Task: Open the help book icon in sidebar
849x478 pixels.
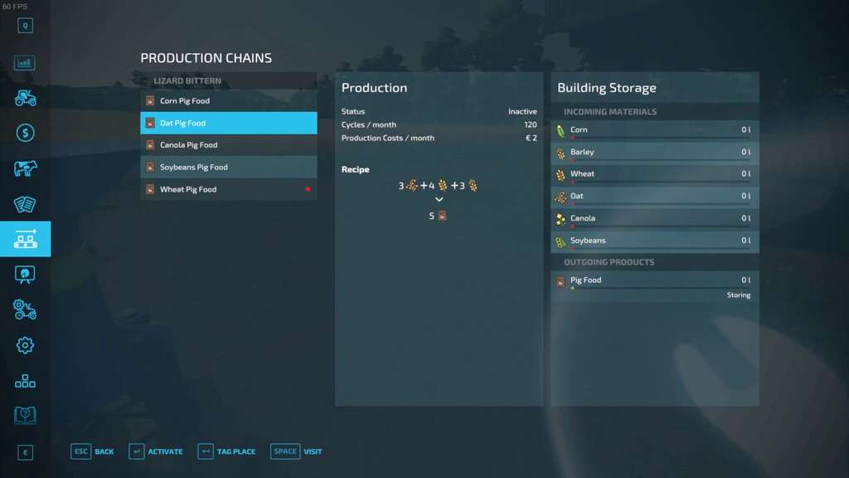Action: coord(25,415)
